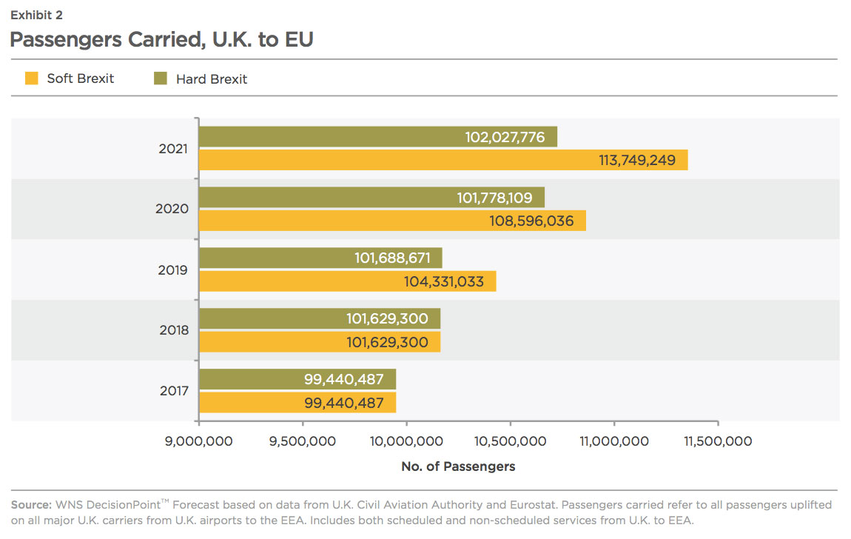Click the 2019 Hard Brexit bar 101,688,671
This screenshot has height=539, width=851.
point(320,258)
